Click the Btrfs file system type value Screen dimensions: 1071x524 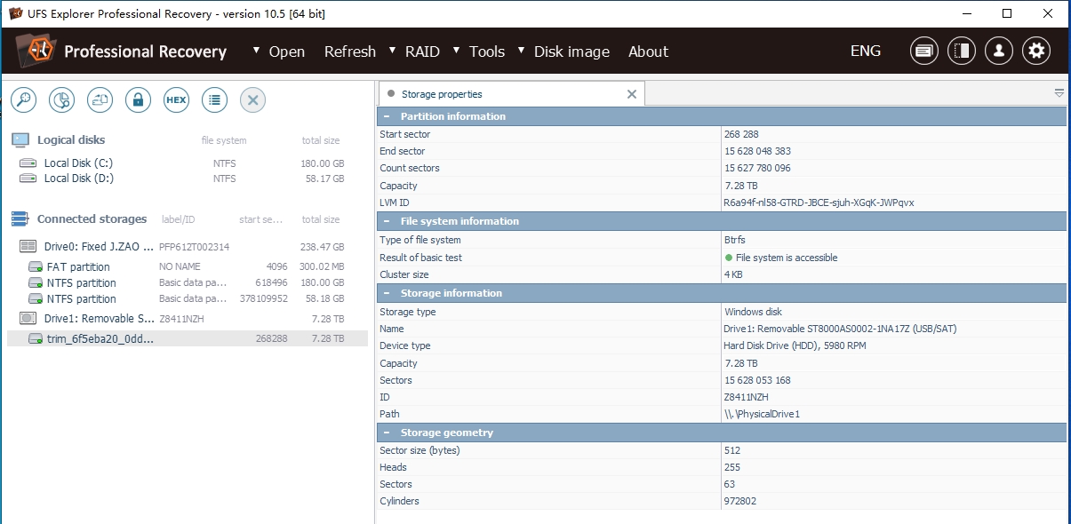point(737,240)
